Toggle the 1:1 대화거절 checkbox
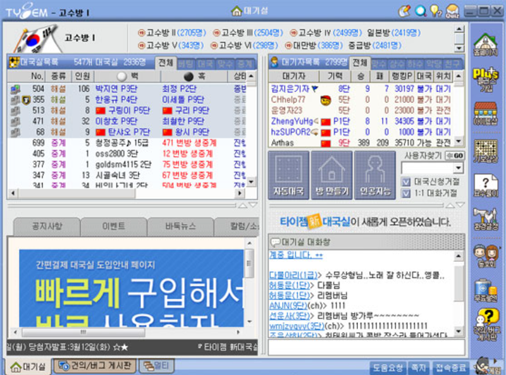Image resolution: width=506 pixels, height=375 pixels. [405, 194]
